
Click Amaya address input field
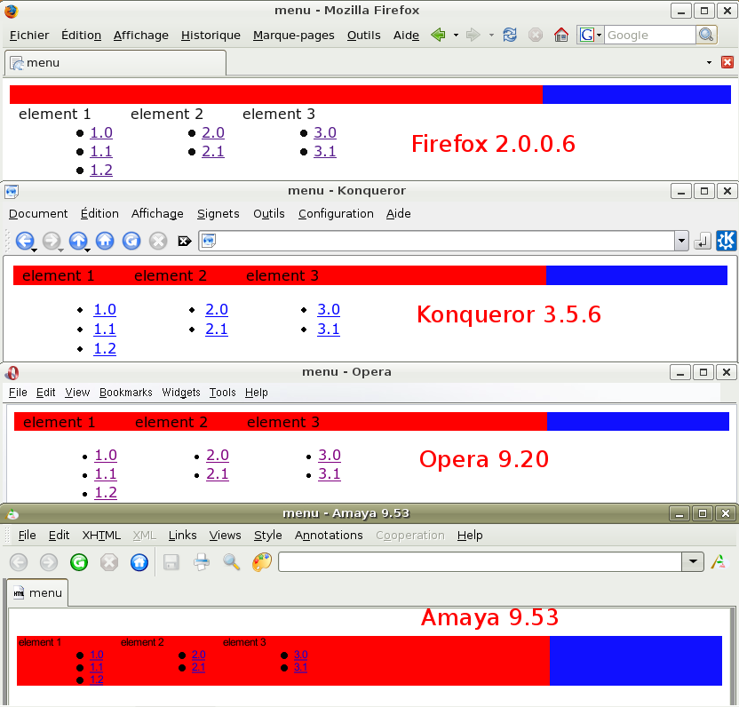tap(481, 562)
